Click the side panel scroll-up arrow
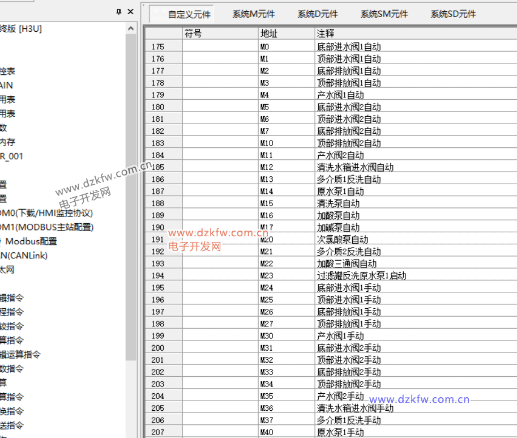This screenshot has width=517, height=438. 131,28
